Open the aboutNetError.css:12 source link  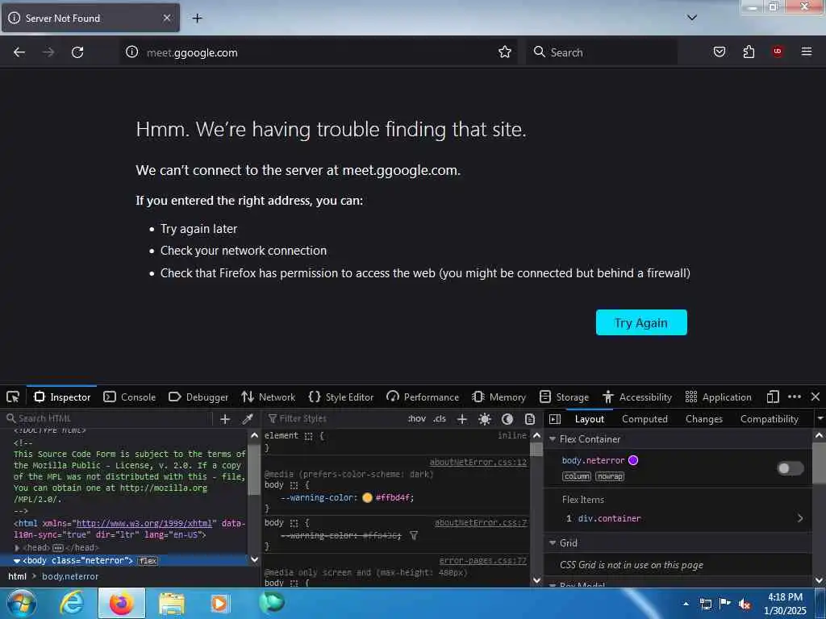coord(478,462)
